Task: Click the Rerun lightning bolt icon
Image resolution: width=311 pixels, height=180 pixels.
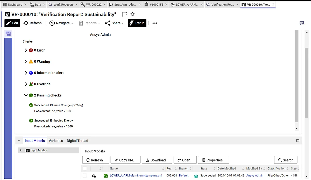Action: pos(131,23)
